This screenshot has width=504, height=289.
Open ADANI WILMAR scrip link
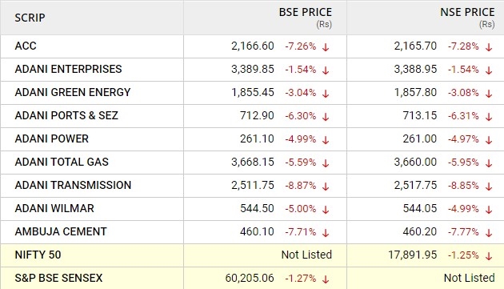pyautogui.click(x=54, y=208)
